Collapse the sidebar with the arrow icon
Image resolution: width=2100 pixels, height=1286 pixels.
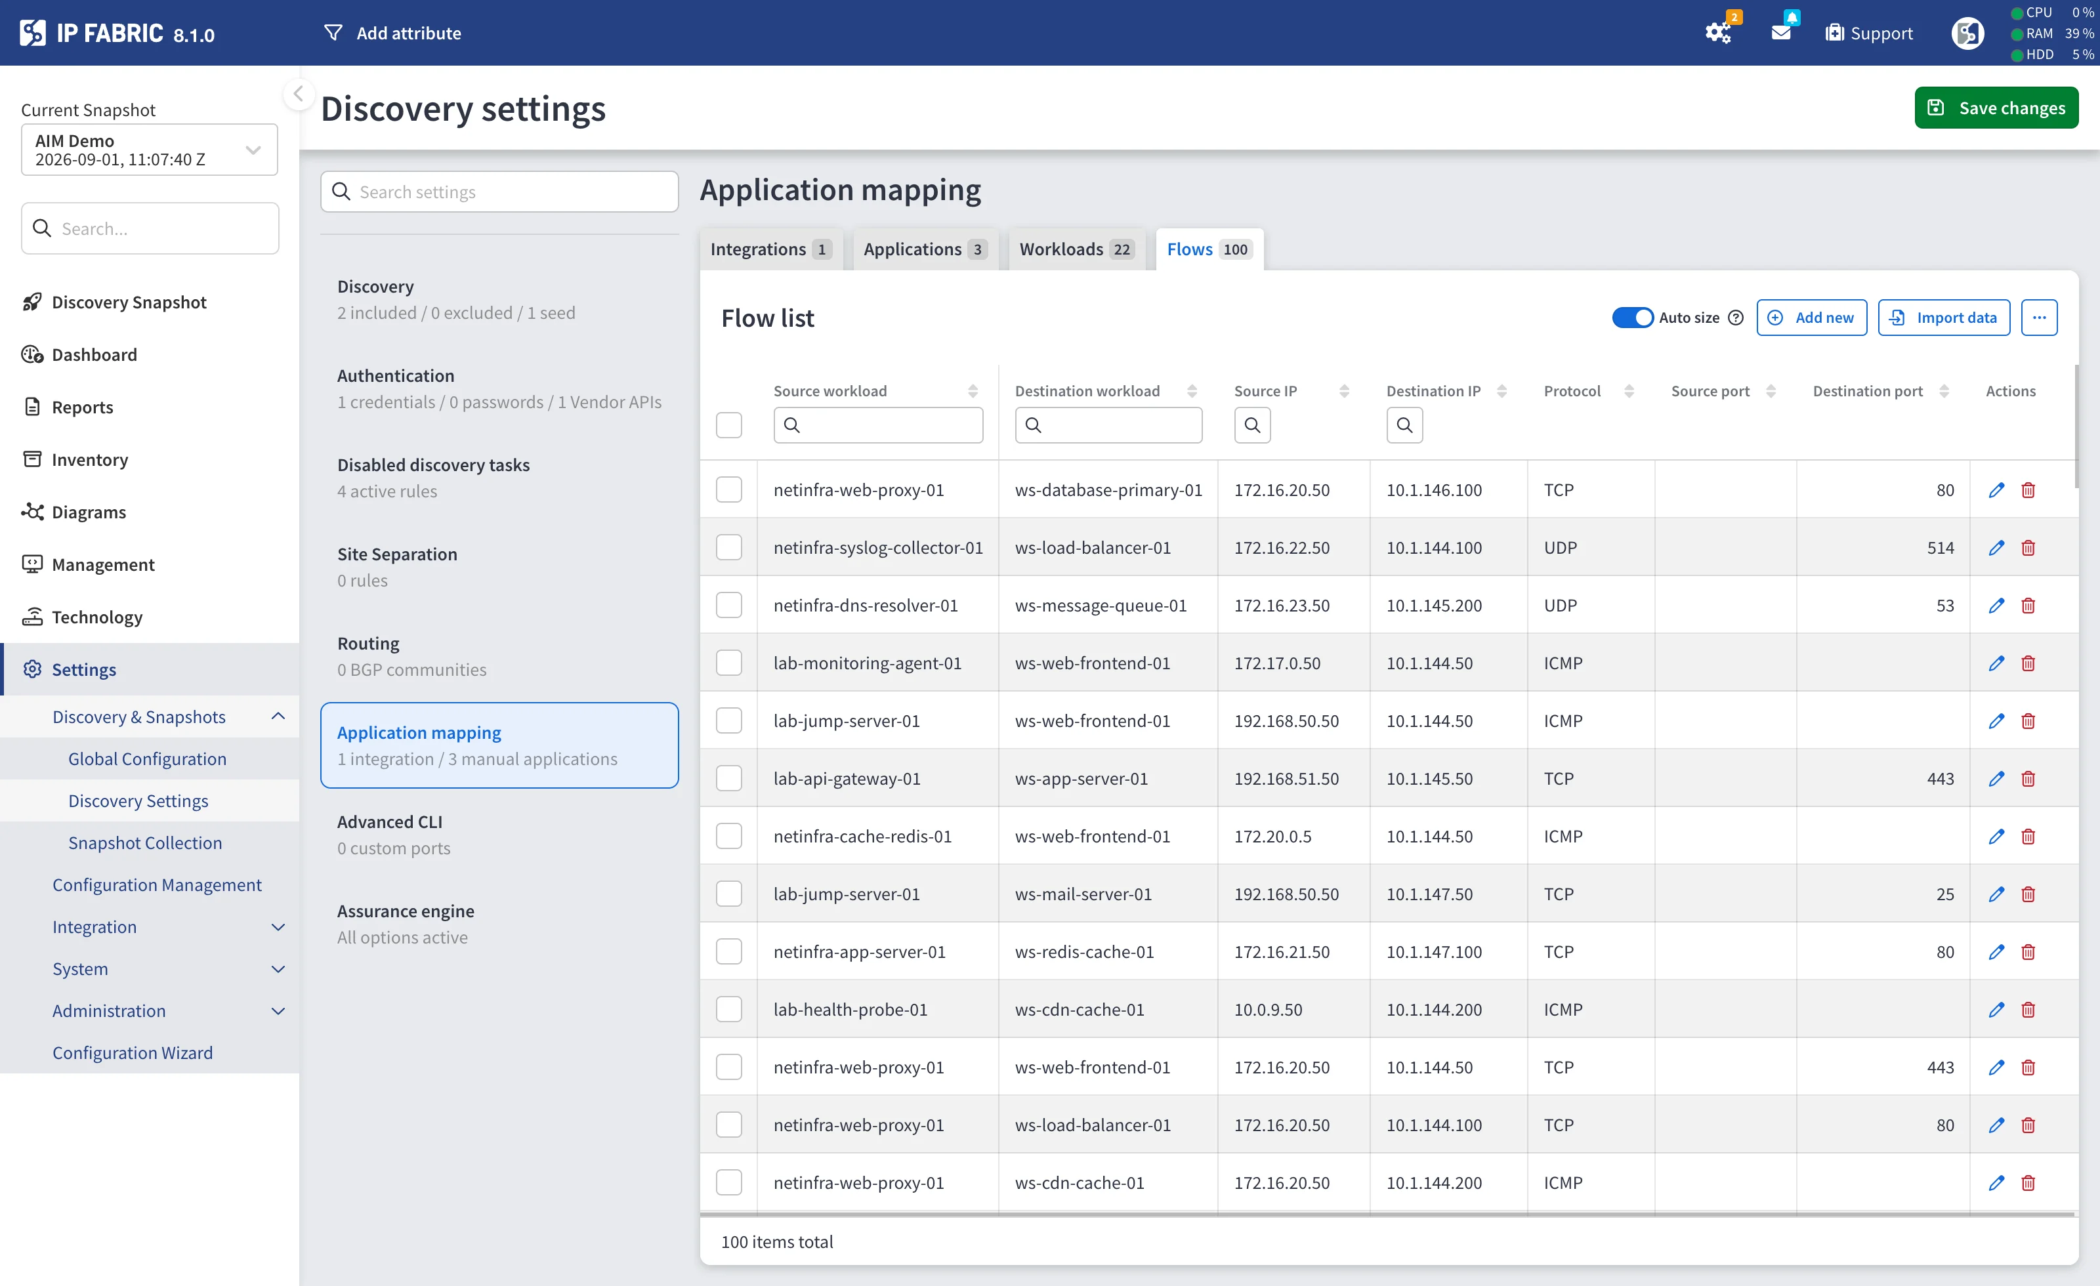click(x=299, y=94)
